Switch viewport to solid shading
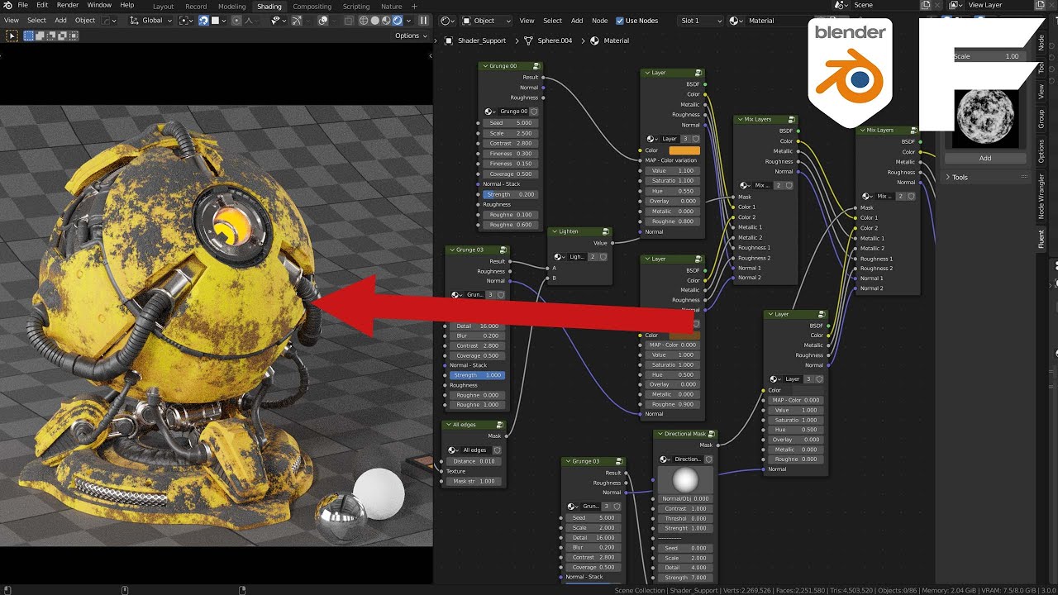Viewport: 1058px width, 595px height. [375, 21]
